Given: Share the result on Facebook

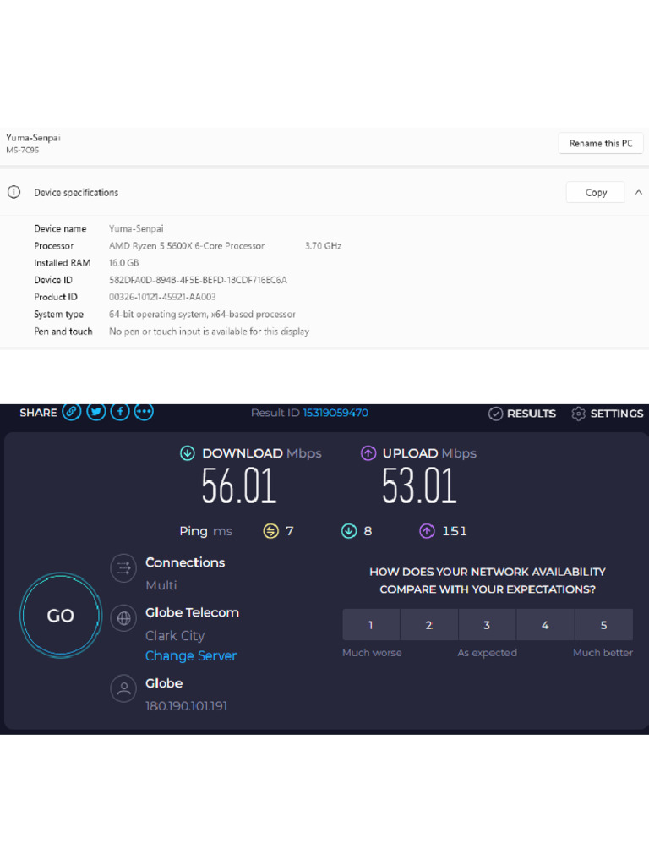Looking at the screenshot, I should (120, 412).
